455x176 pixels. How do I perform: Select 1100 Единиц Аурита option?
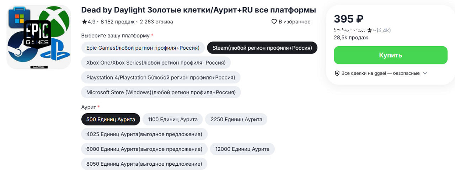click(173, 119)
